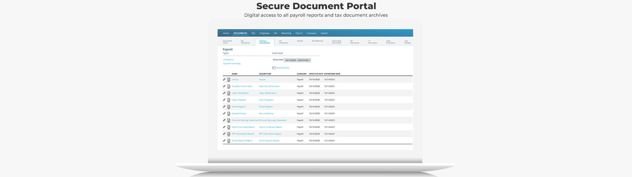Open the Personal Earnings Statement name link
Viewport: 632px width, 177px height.
[245, 120]
